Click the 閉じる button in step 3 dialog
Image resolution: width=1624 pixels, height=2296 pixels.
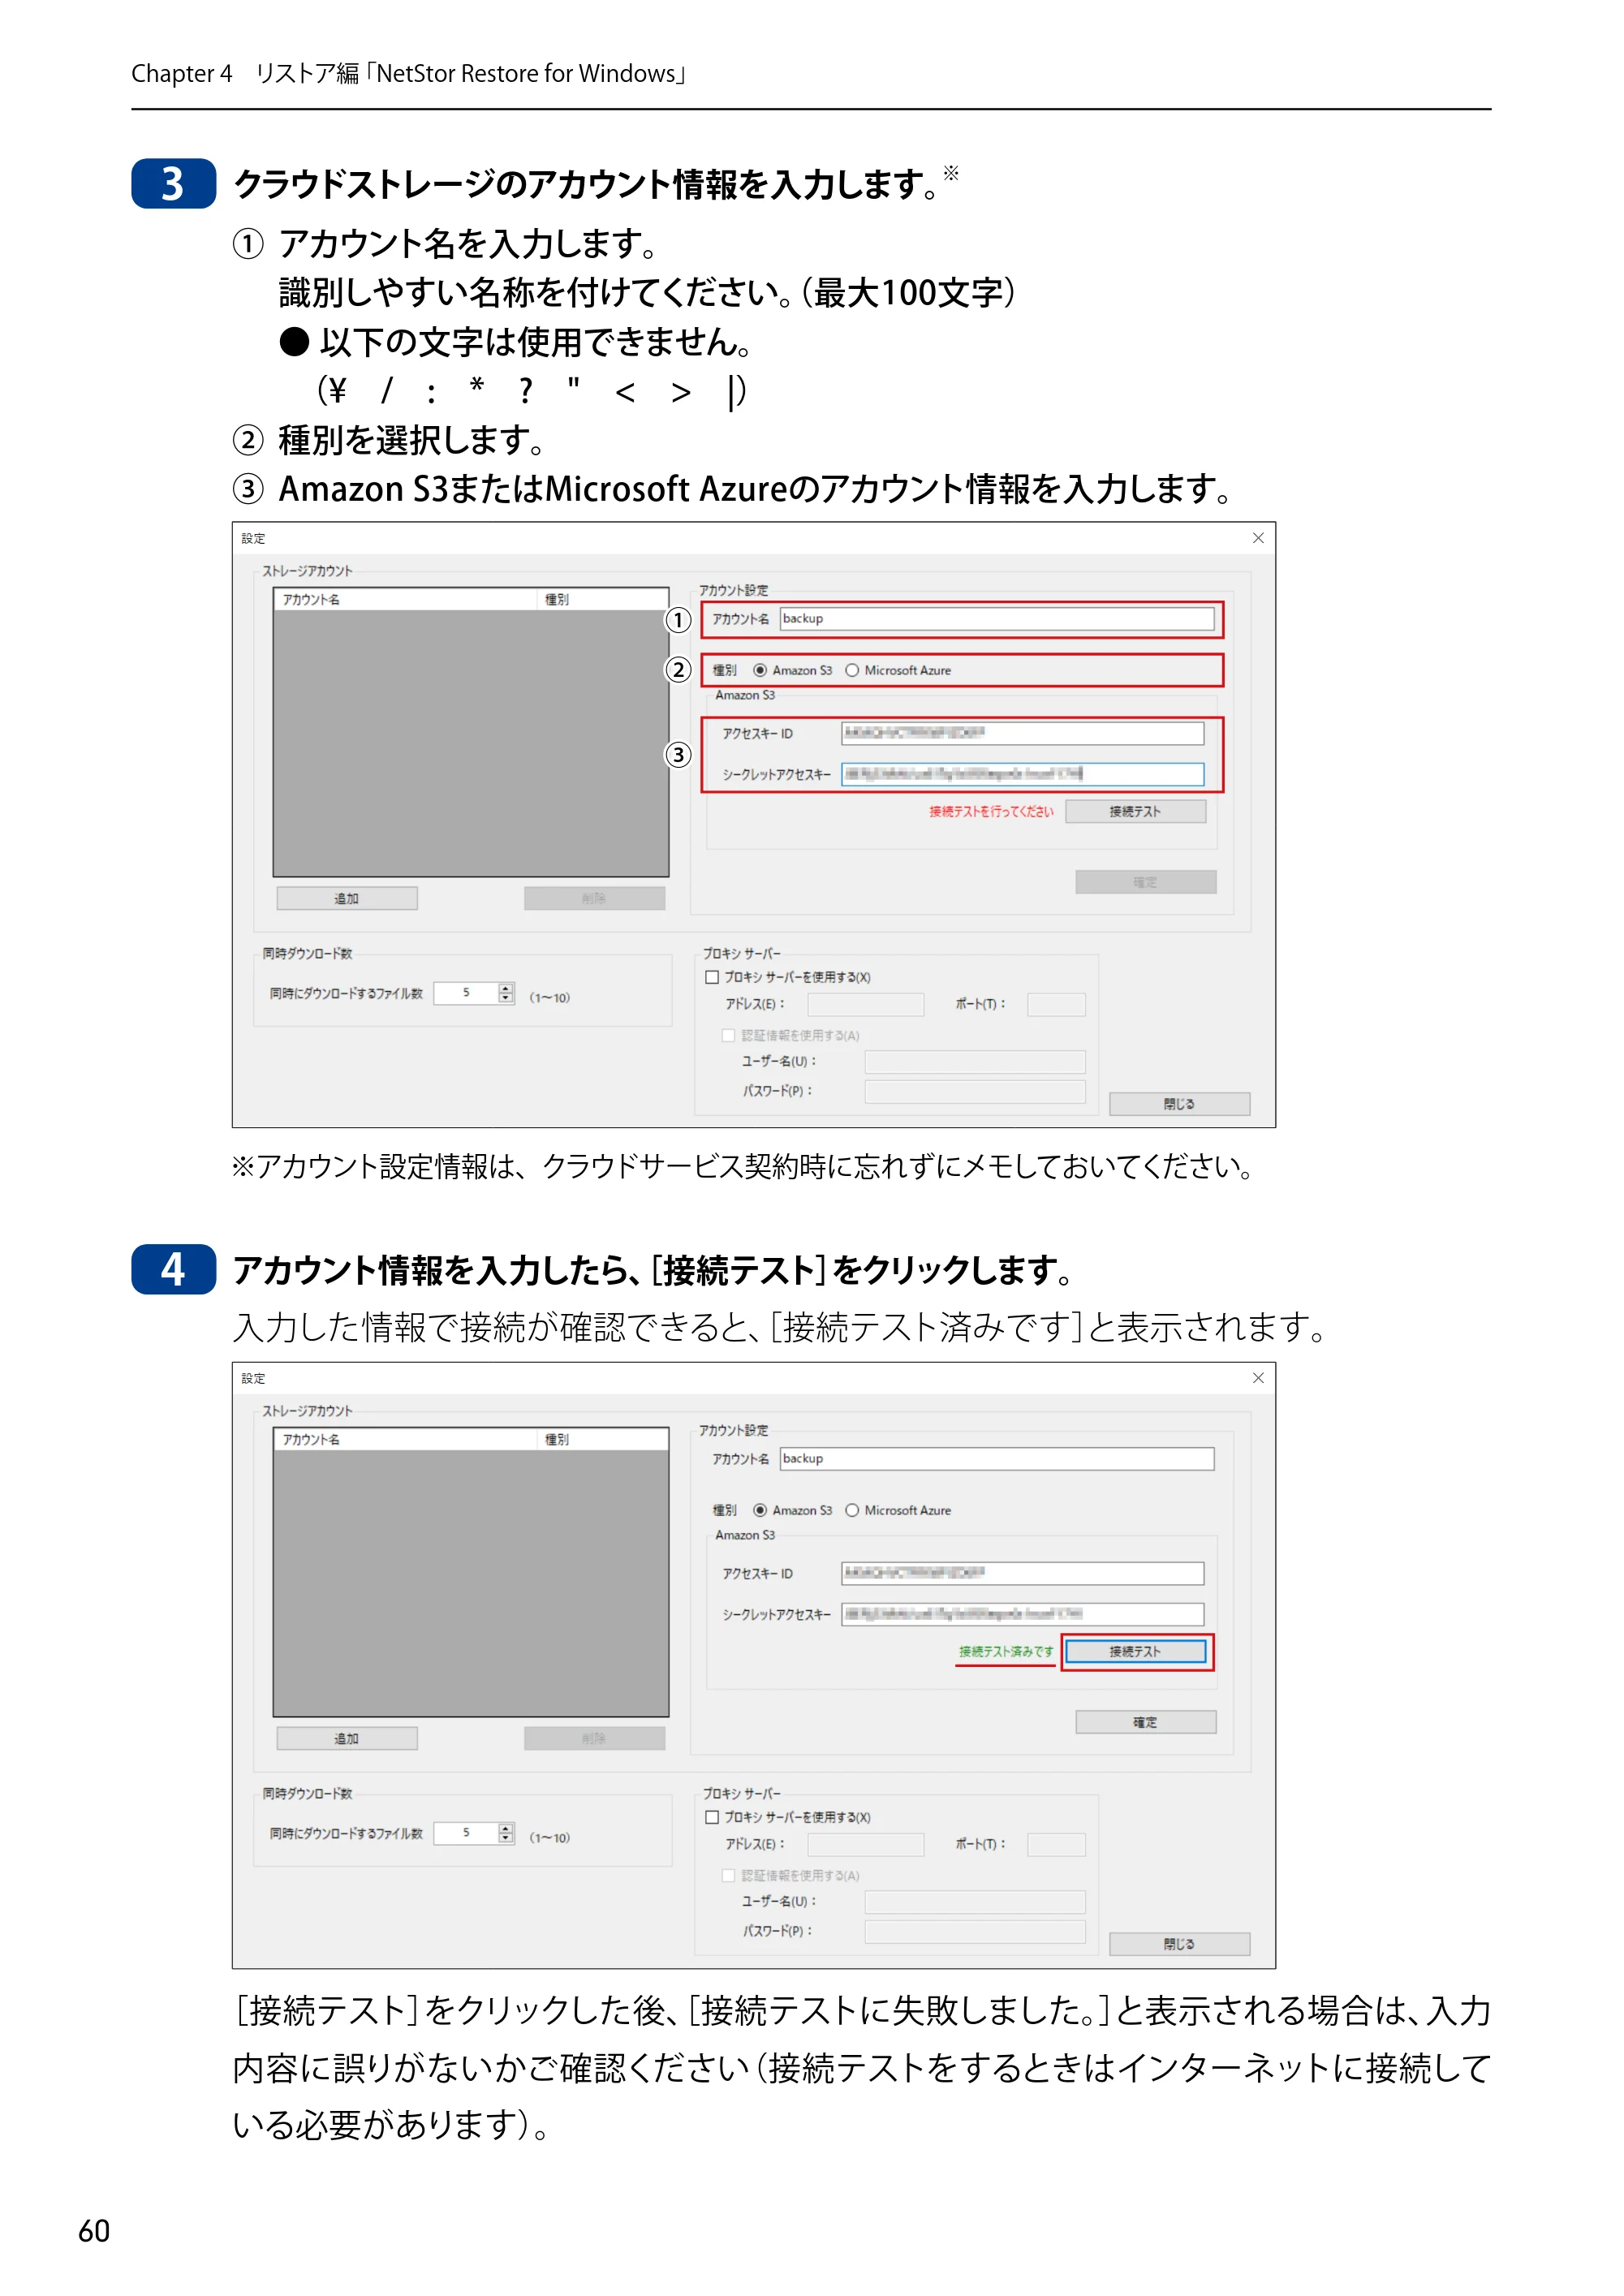(x=1179, y=1104)
